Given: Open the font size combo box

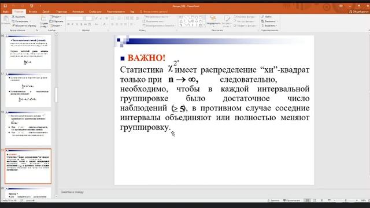Looking at the screenshot, I should [x=89, y=18].
